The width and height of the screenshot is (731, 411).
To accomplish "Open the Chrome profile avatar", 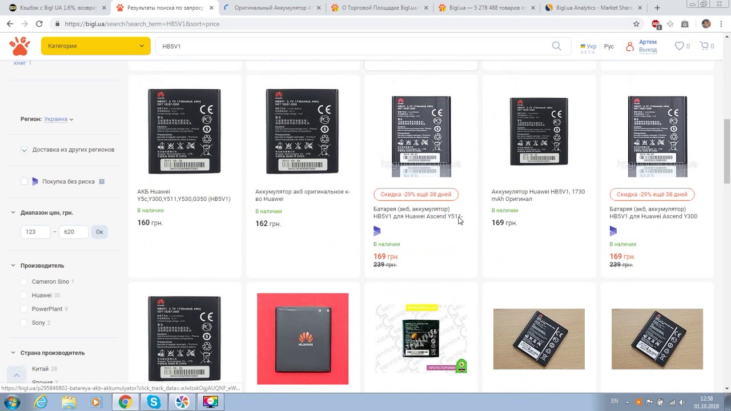I will point(706,24).
